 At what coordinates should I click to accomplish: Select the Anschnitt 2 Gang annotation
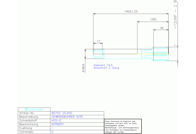point(106,68)
